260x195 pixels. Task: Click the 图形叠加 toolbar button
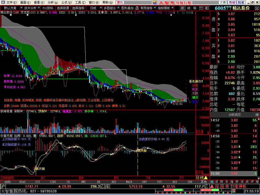point(127,8)
